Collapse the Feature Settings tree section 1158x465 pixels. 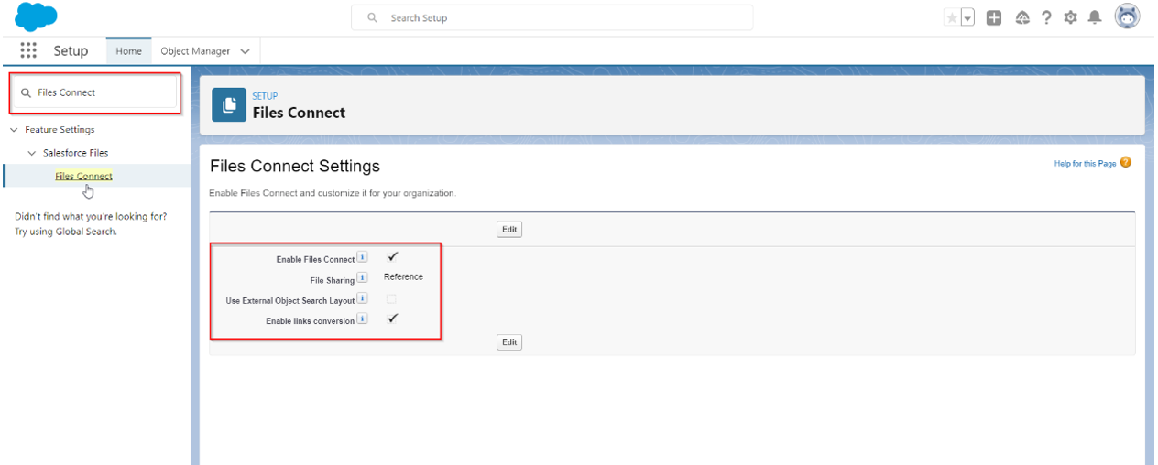(14, 130)
